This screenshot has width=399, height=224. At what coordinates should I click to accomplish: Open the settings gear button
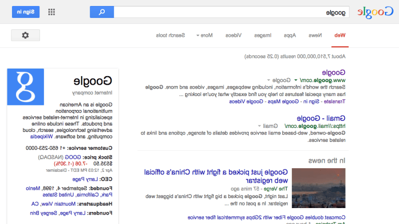[25, 35]
